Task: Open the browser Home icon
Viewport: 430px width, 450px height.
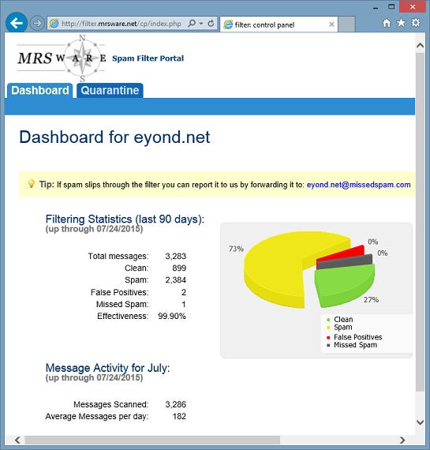Action: tap(387, 23)
